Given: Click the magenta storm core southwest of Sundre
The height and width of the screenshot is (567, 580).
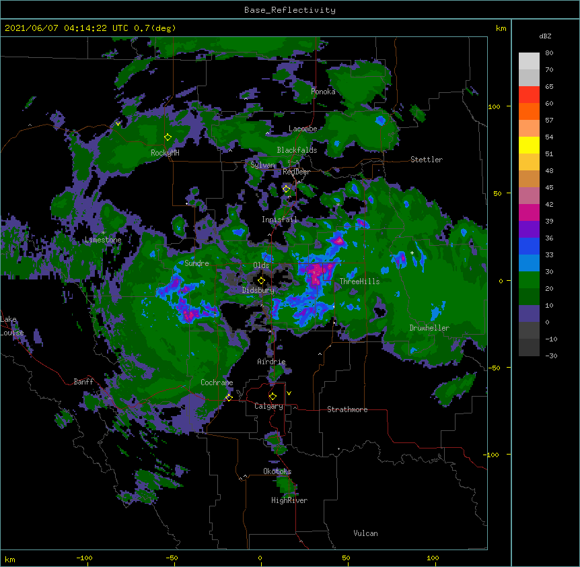Looking at the screenshot, I should click(x=190, y=315).
